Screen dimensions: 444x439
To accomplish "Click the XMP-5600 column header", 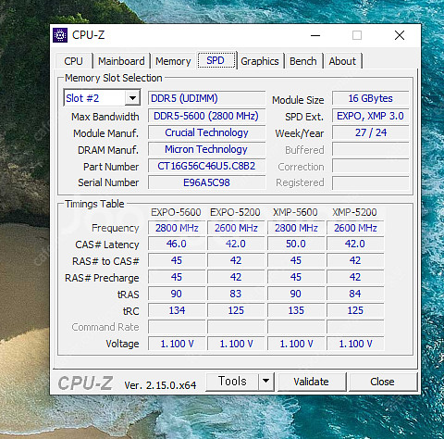I will pos(295,212).
